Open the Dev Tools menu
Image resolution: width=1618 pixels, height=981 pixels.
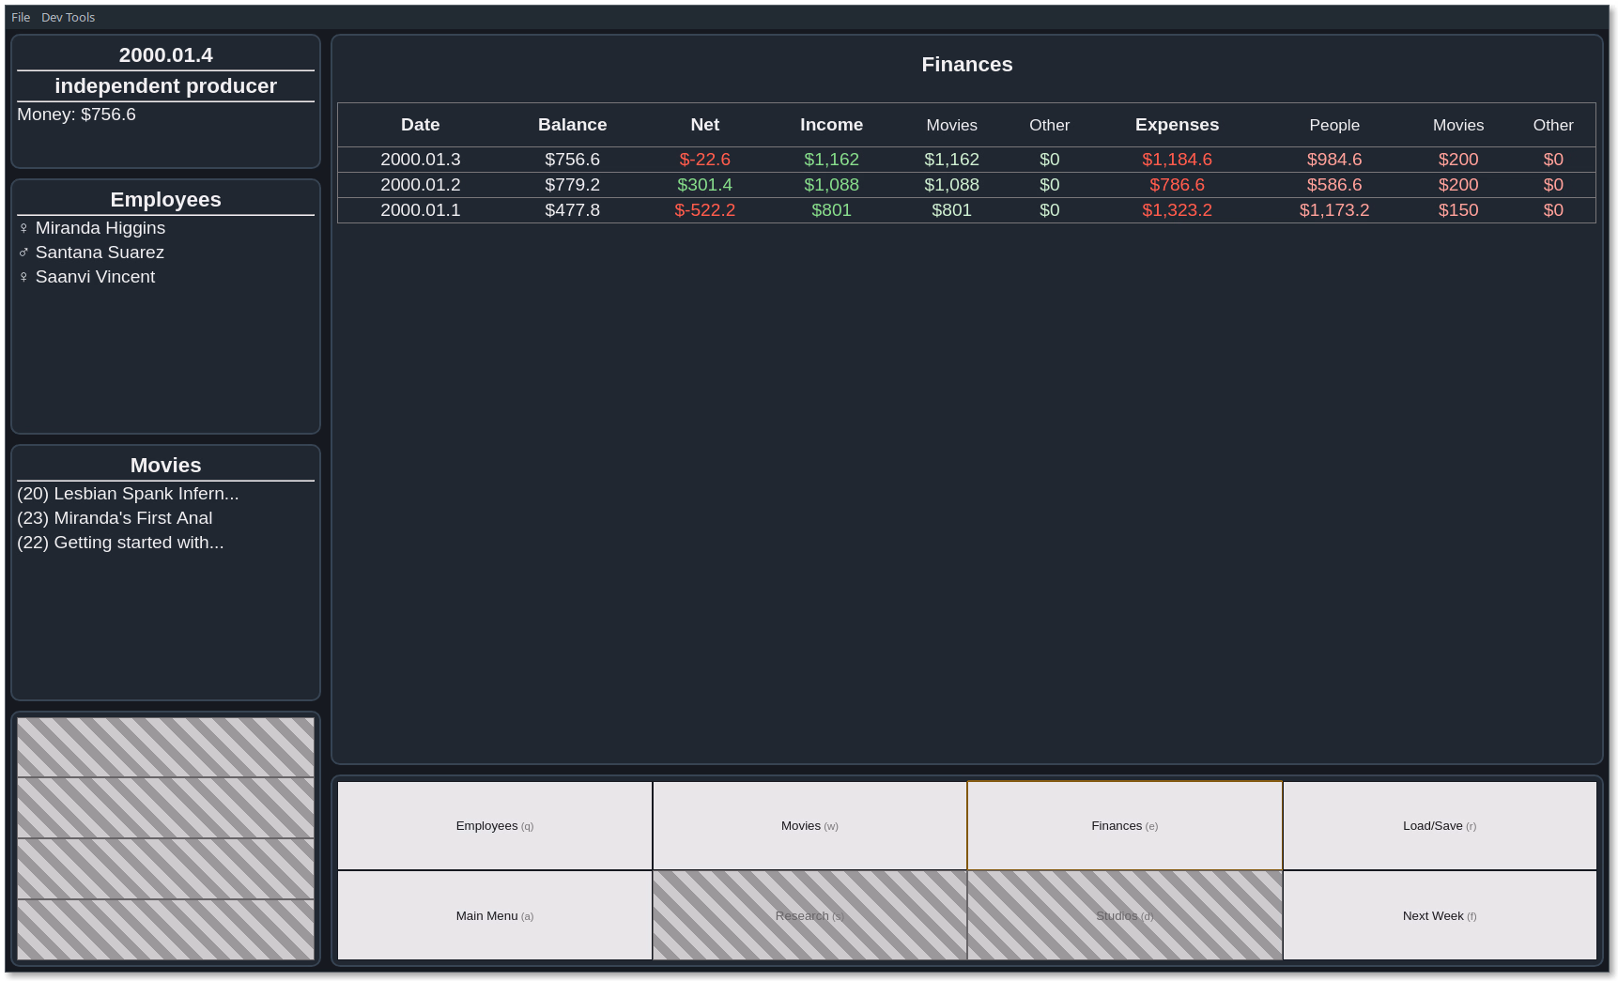point(68,17)
